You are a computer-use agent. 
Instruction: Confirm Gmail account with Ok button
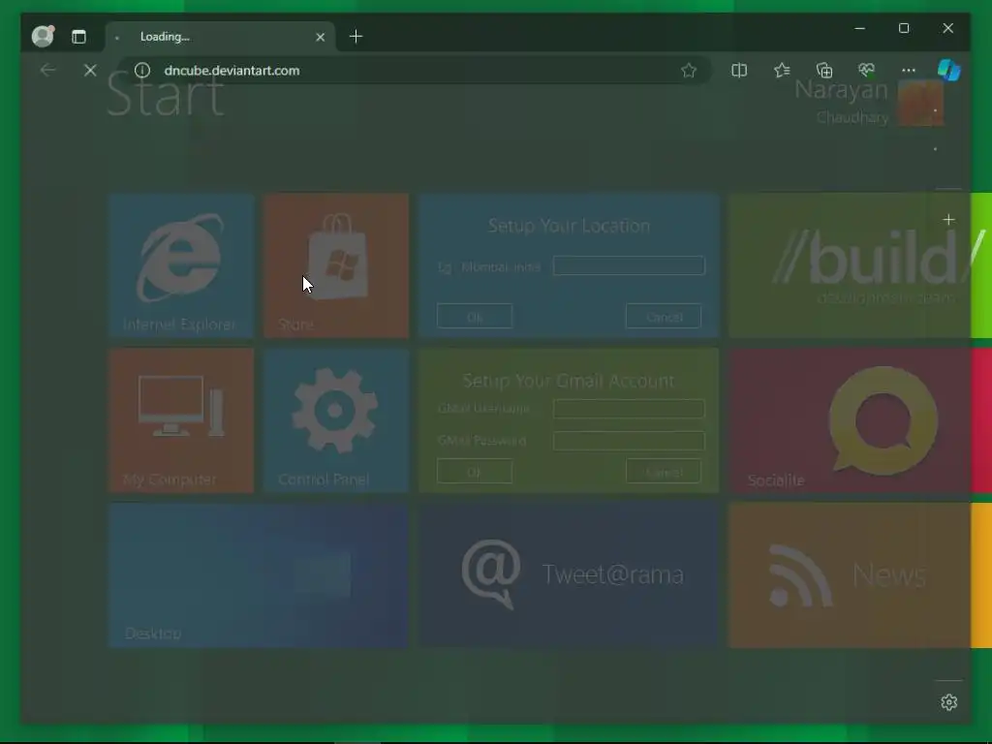[x=475, y=472]
